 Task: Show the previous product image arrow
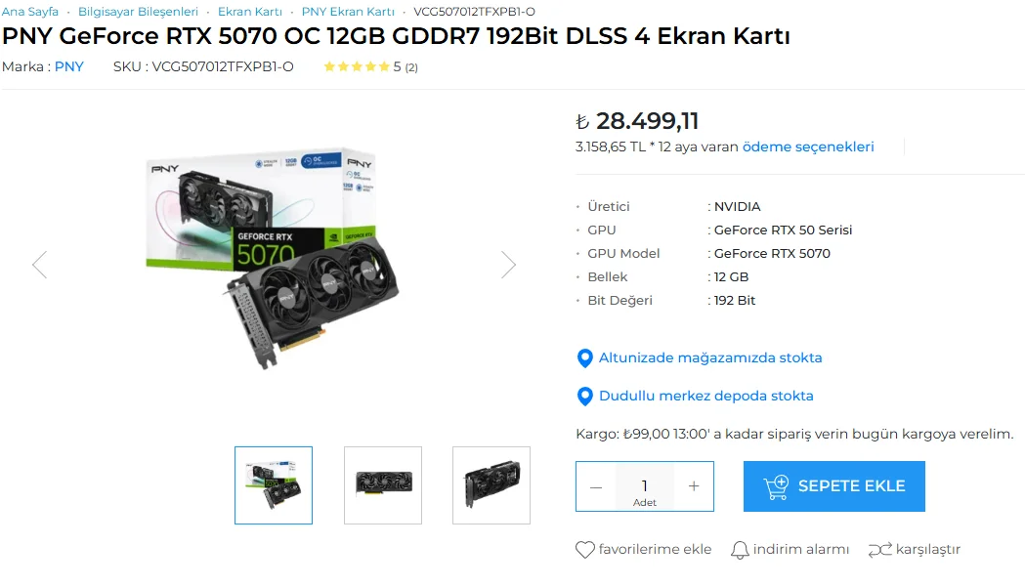[x=40, y=265]
